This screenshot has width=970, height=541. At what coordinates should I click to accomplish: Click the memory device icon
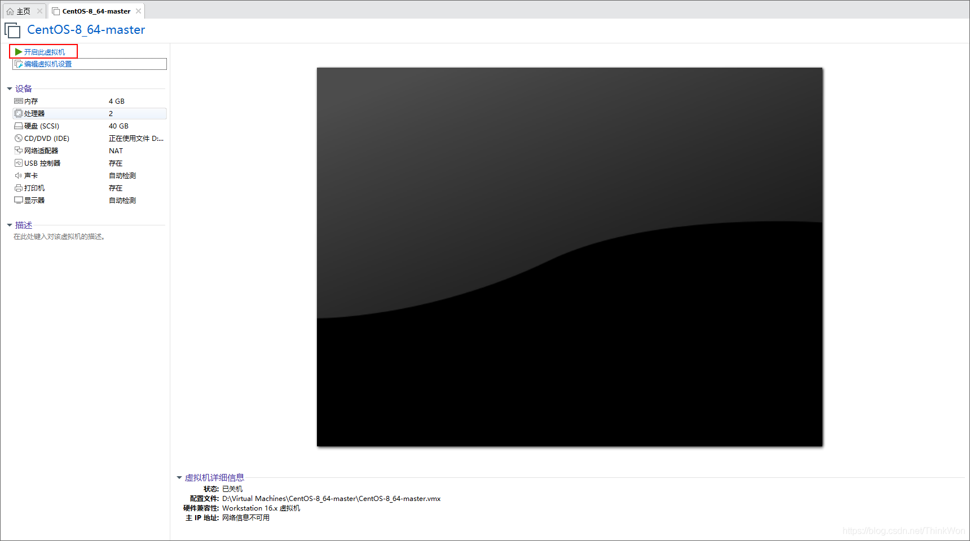point(19,101)
